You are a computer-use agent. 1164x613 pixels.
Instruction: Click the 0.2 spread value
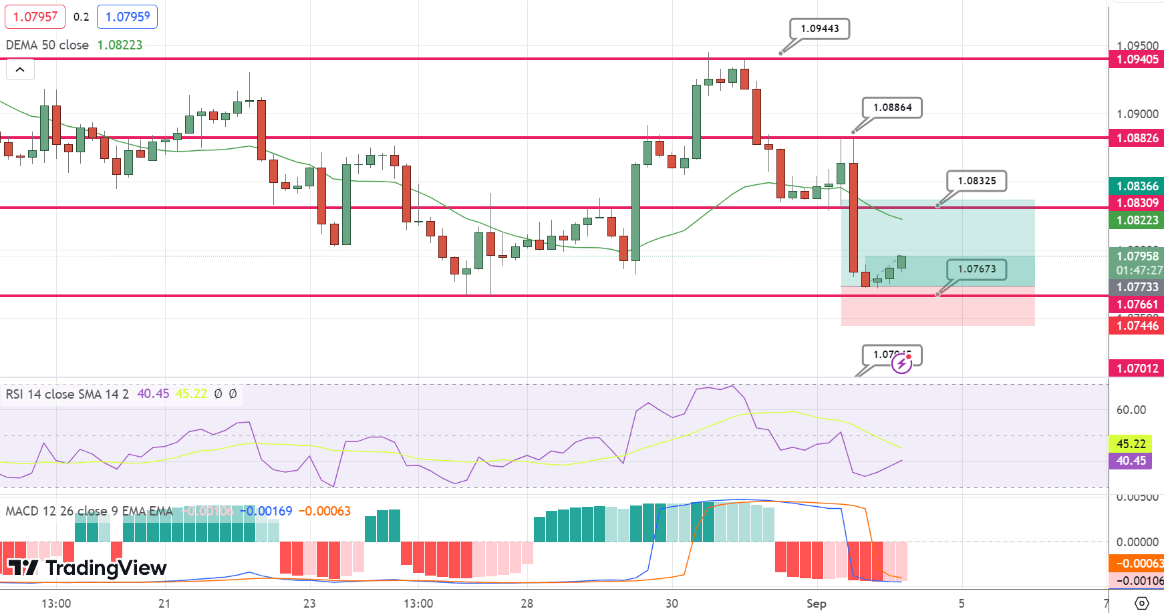82,17
